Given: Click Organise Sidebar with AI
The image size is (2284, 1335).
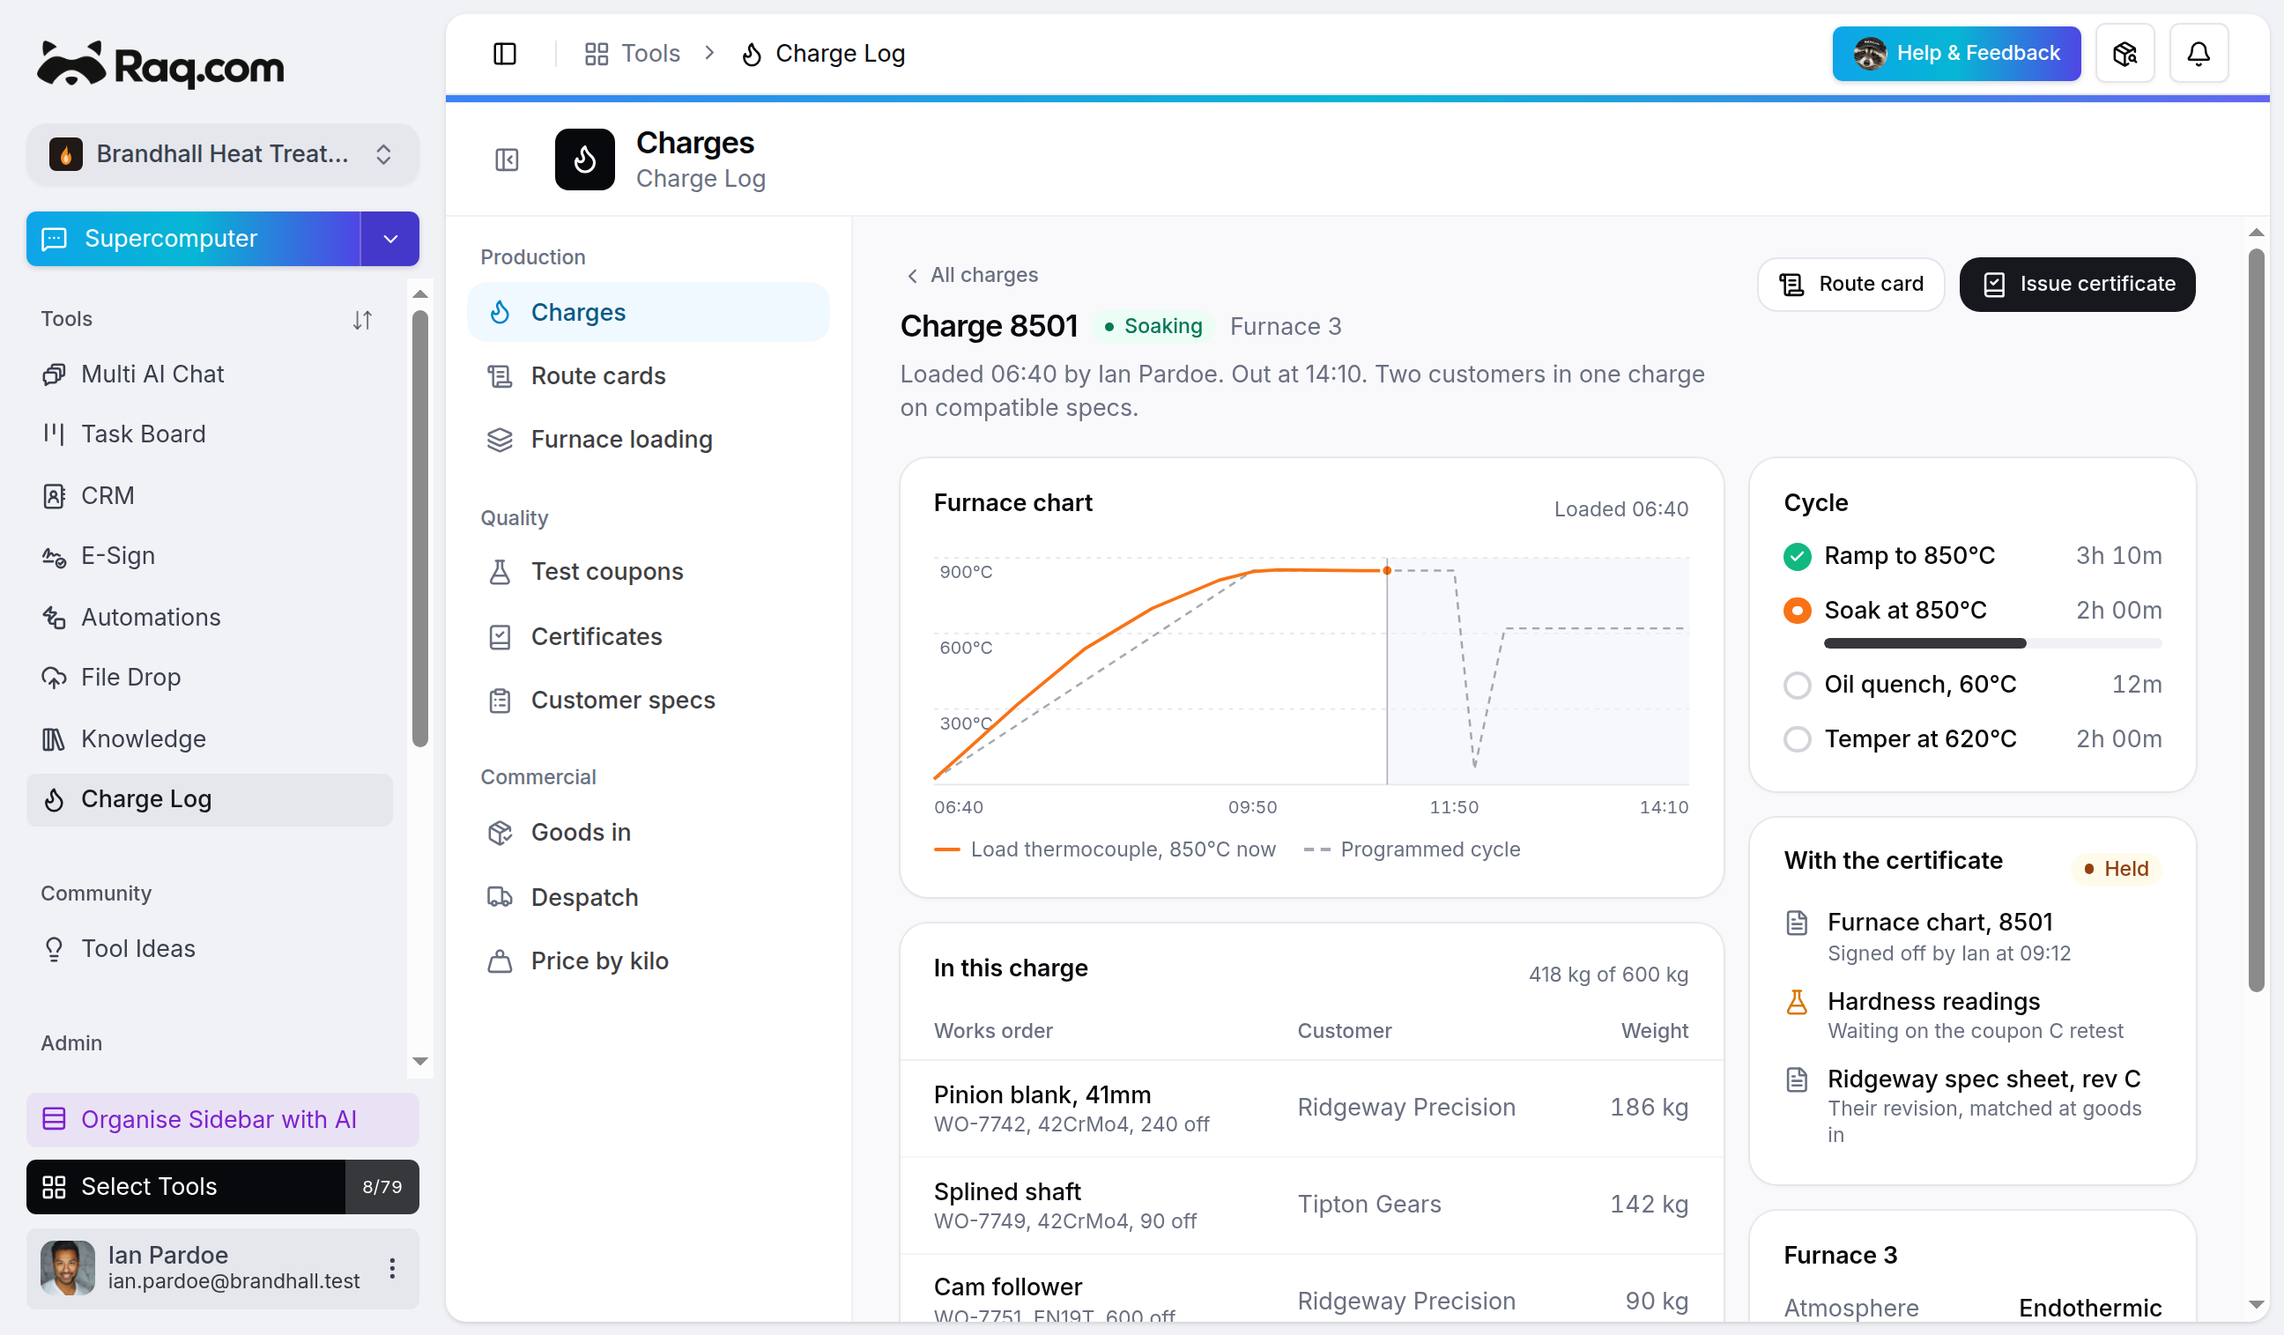Looking at the screenshot, I should (223, 1120).
